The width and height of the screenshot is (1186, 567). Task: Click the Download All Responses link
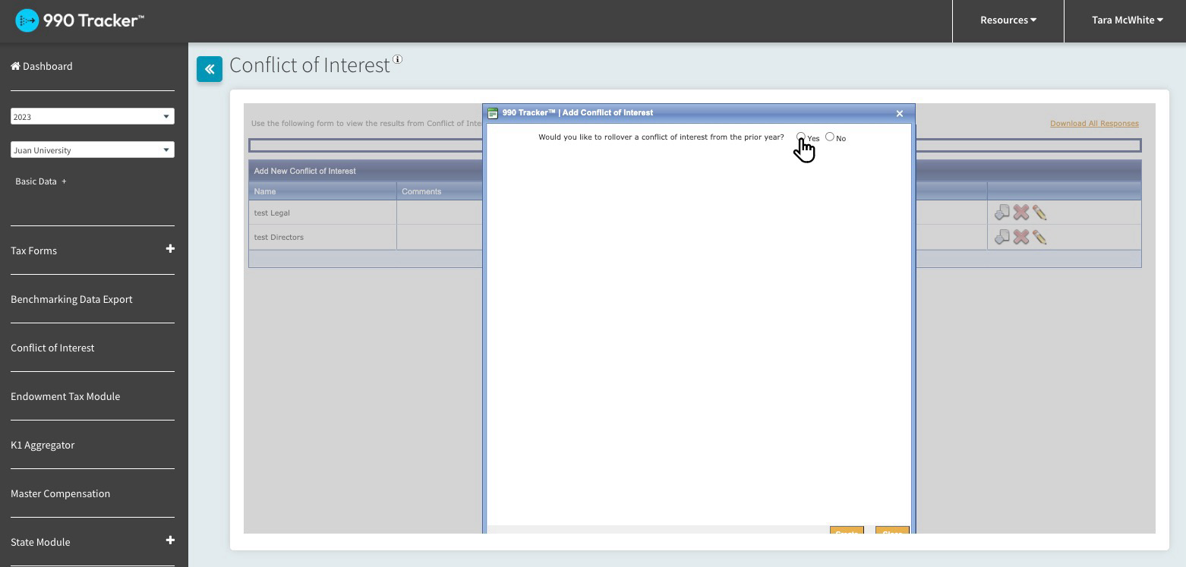[1094, 124]
